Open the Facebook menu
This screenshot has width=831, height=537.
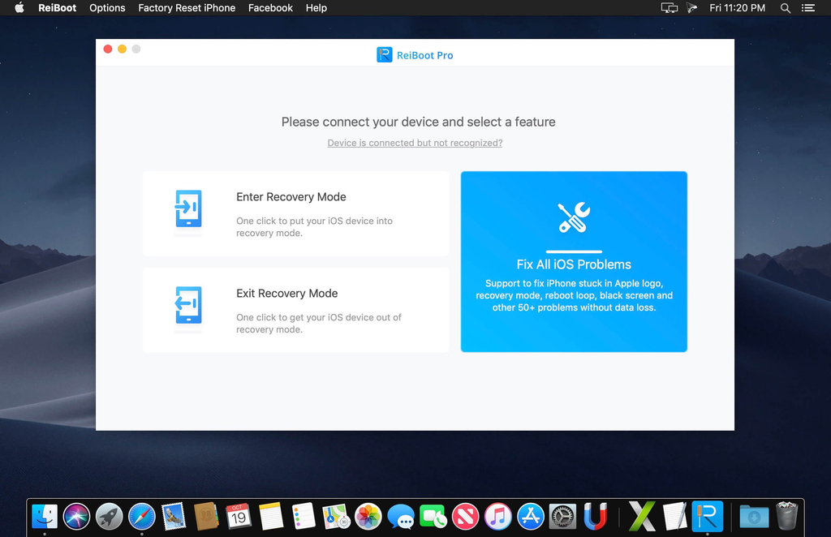coord(270,8)
